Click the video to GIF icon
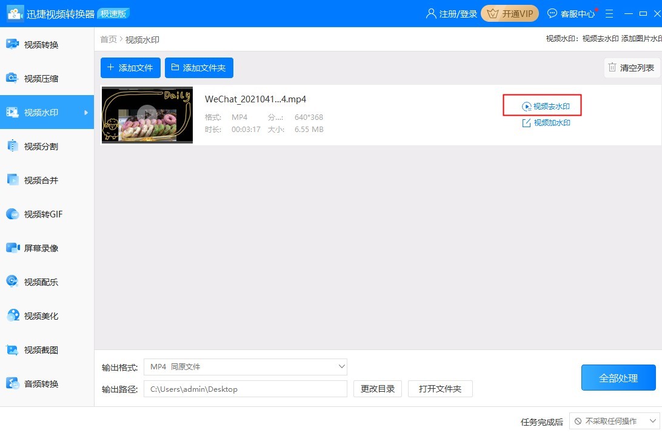 click(x=13, y=214)
